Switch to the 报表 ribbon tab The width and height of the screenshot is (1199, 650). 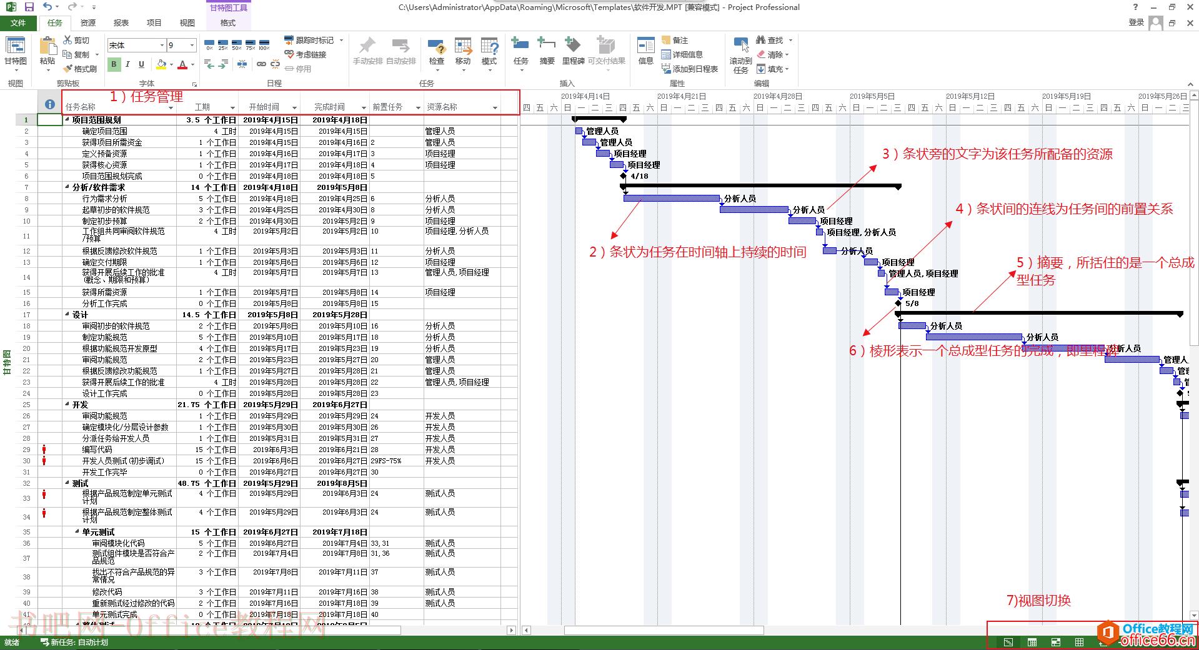coord(121,22)
